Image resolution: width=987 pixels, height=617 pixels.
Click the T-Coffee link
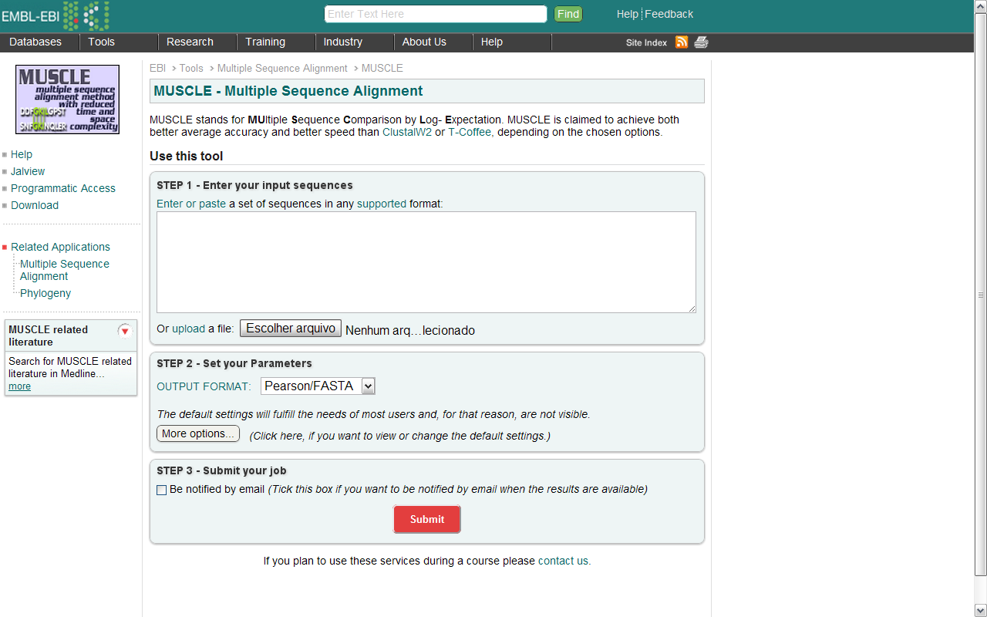point(470,132)
